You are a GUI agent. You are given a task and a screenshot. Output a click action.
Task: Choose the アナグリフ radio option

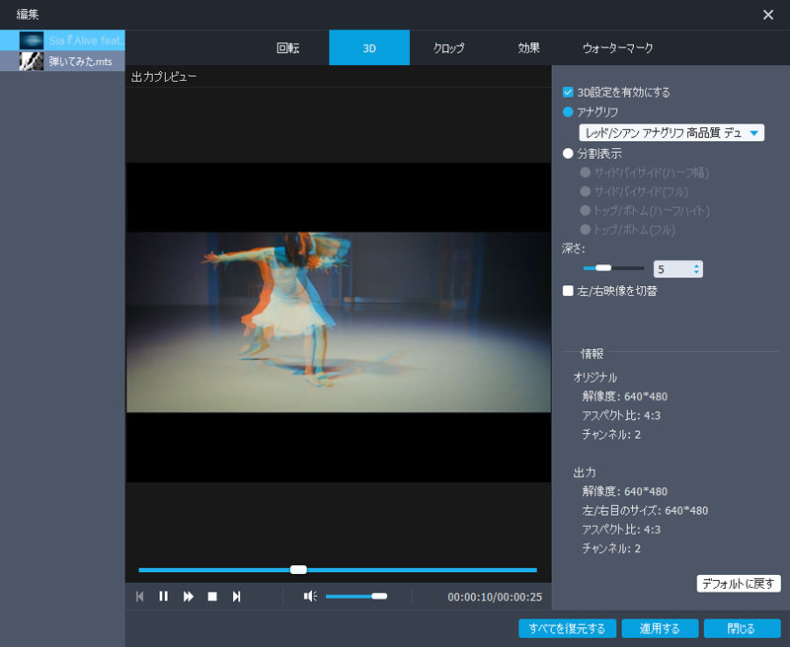[568, 112]
